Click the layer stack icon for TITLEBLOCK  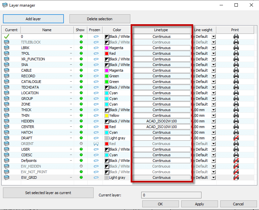[7, 42]
